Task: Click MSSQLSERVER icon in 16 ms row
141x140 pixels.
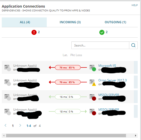Action: [x=93, y=97]
